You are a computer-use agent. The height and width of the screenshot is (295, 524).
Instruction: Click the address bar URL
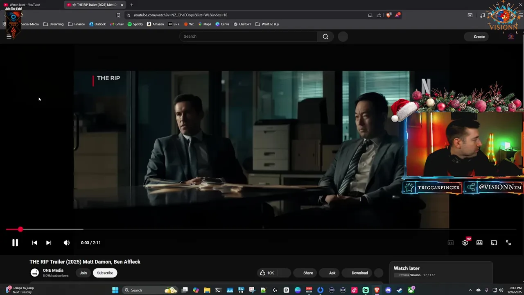[x=181, y=15]
